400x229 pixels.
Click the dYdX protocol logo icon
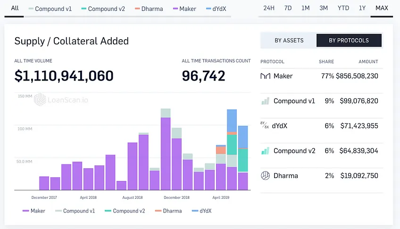[x=265, y=125]
